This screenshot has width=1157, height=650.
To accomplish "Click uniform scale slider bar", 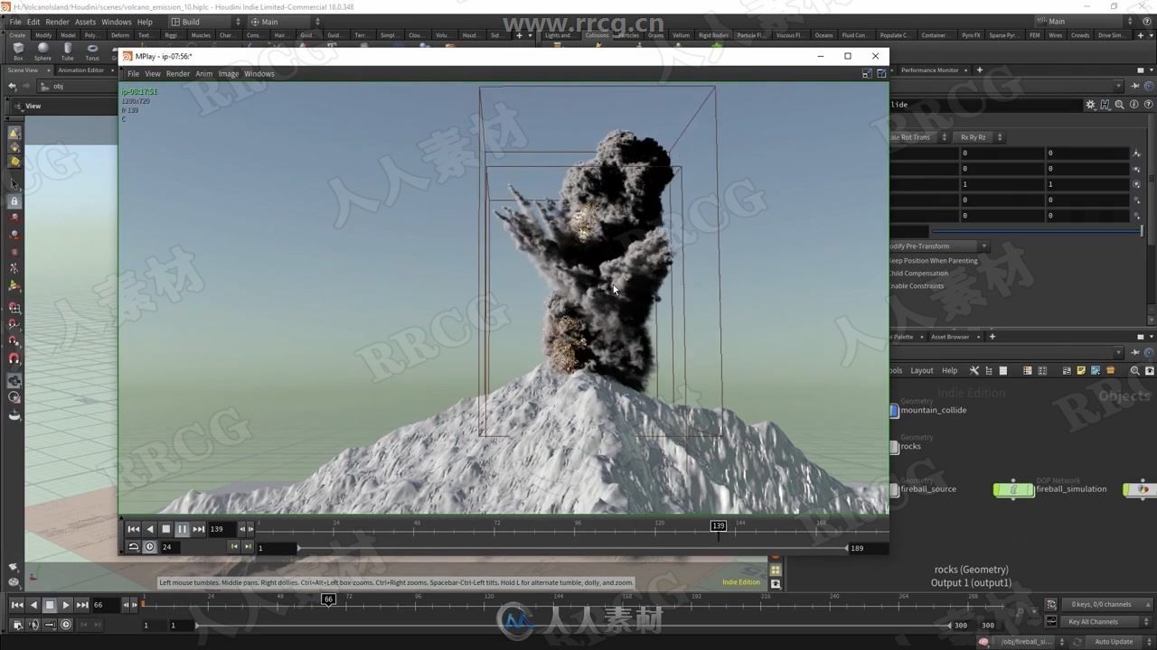I will point(1038,231).
